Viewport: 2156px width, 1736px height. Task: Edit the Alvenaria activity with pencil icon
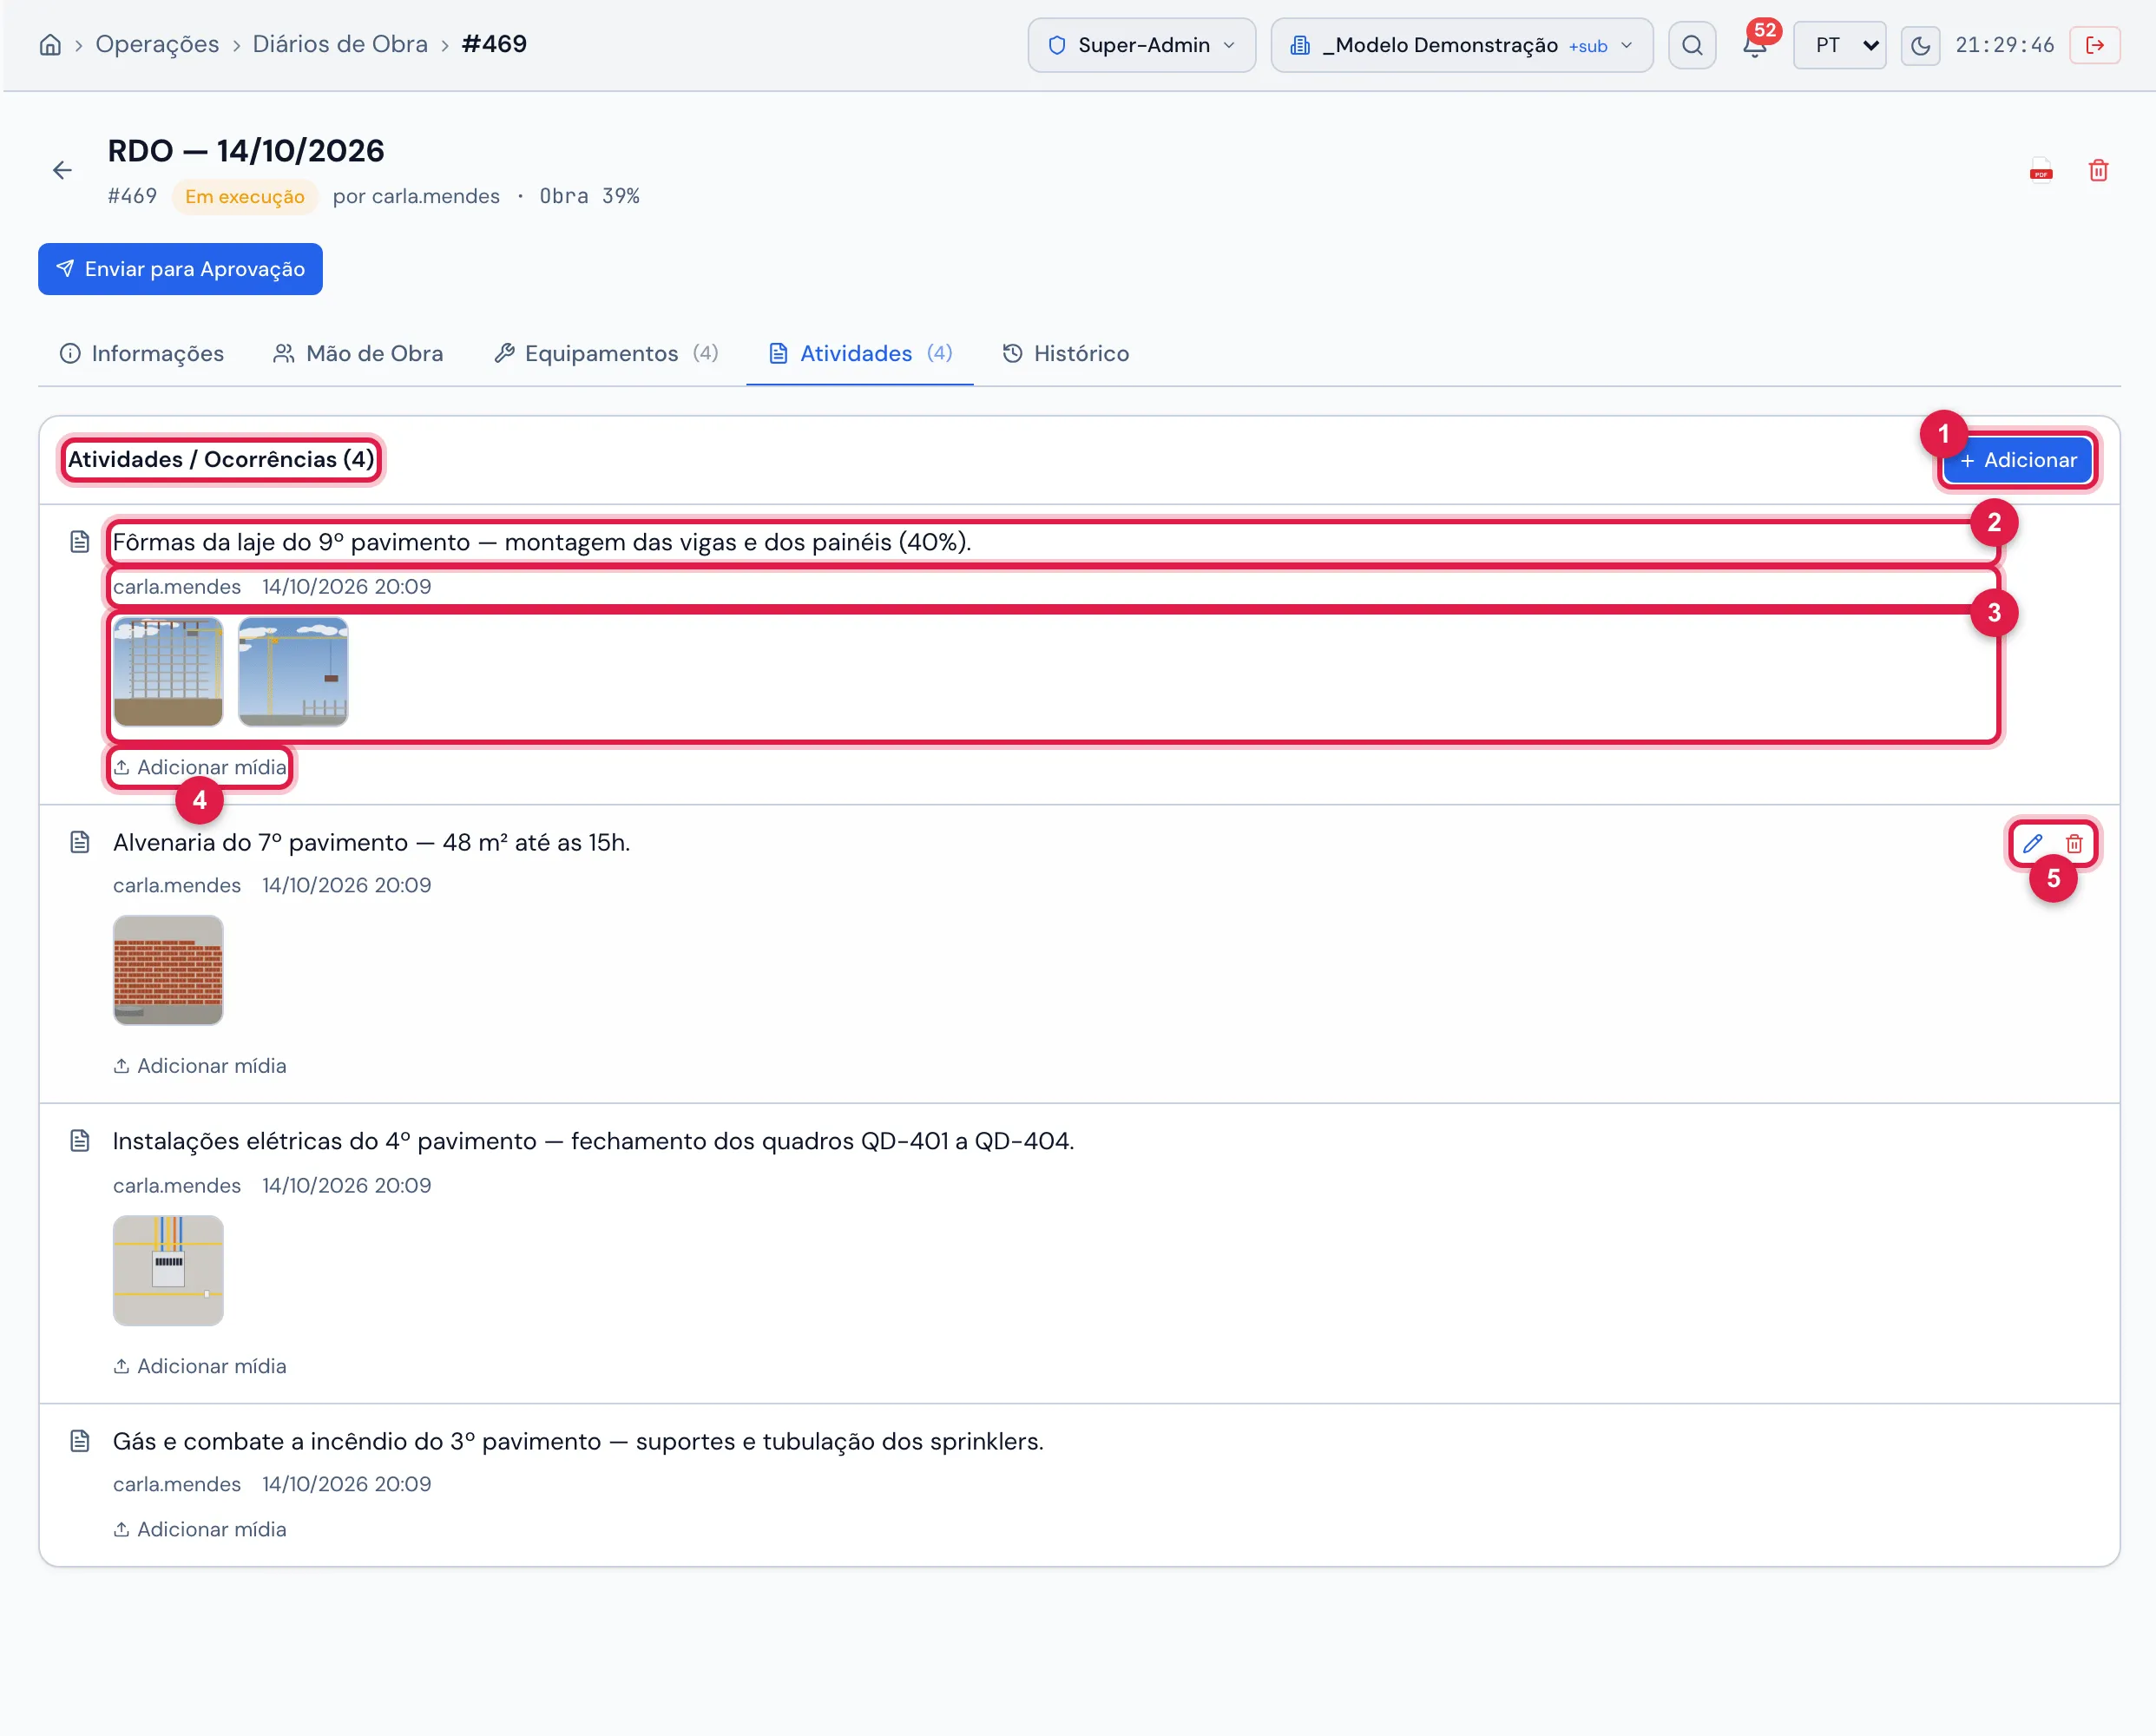point(2032,843)
